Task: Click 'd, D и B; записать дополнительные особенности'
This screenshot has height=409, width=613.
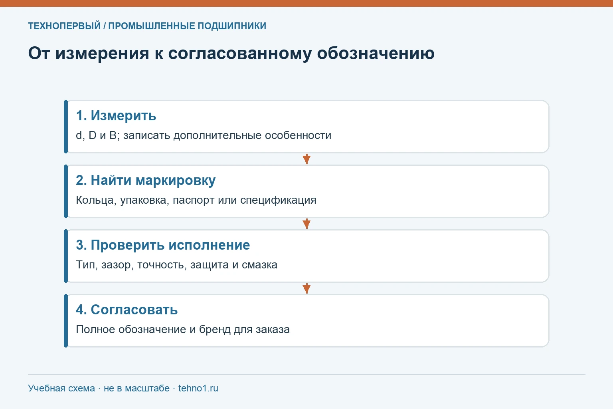Action: point(204,135)
